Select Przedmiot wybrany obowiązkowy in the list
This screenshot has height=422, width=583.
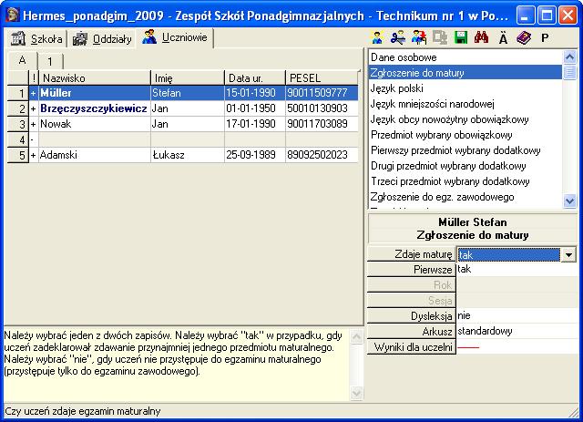click(x=465, y=135)
